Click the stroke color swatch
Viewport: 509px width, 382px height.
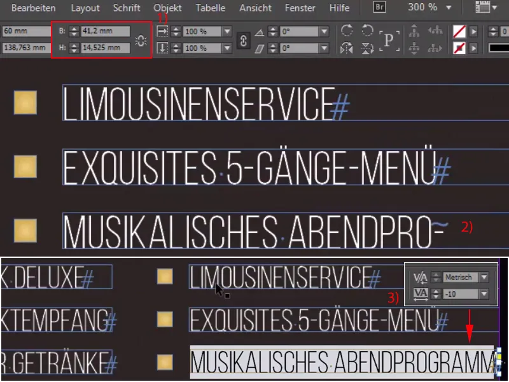click(x=459, y=48)
